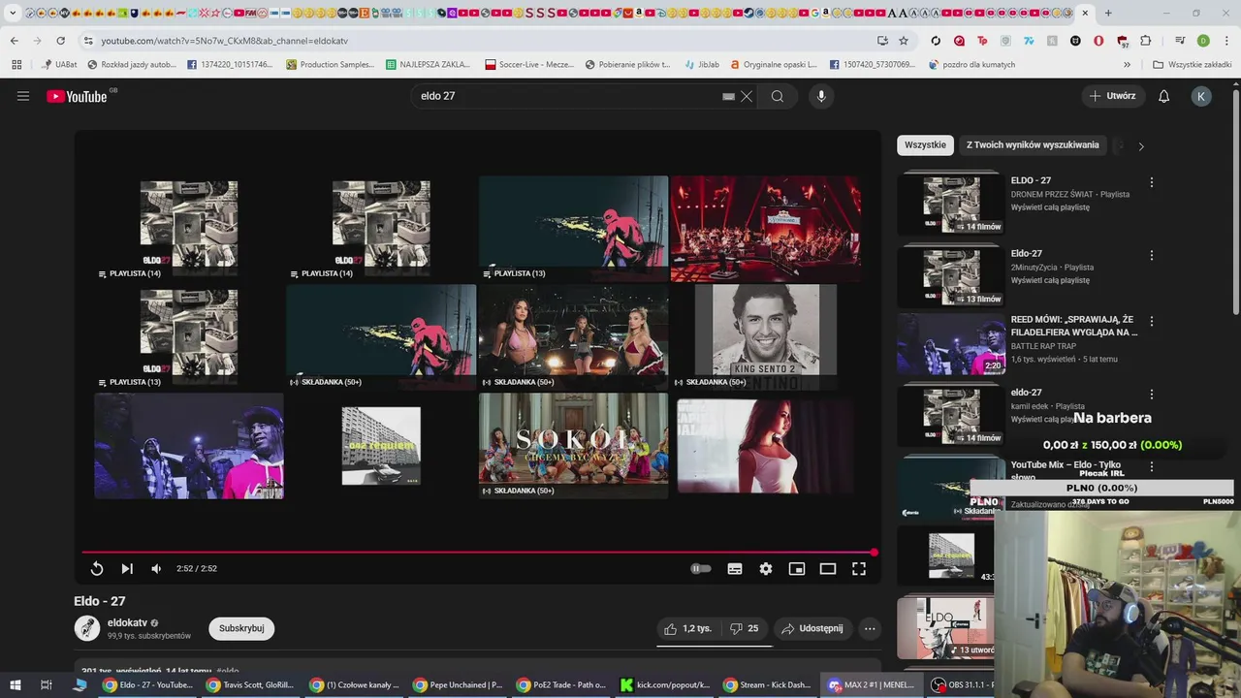Open the YouTube hamburger guide menu
This screenshot has height=698, width=1241.
(x=23, y=96)
